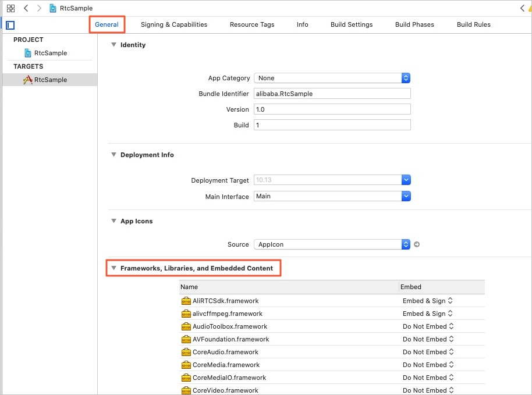Collapse the Identity section

click(x=114, y=44)
